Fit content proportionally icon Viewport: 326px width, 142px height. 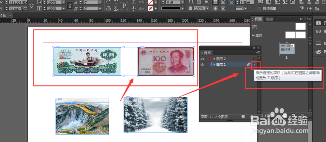pyautogui.click(x=268, y=2)
